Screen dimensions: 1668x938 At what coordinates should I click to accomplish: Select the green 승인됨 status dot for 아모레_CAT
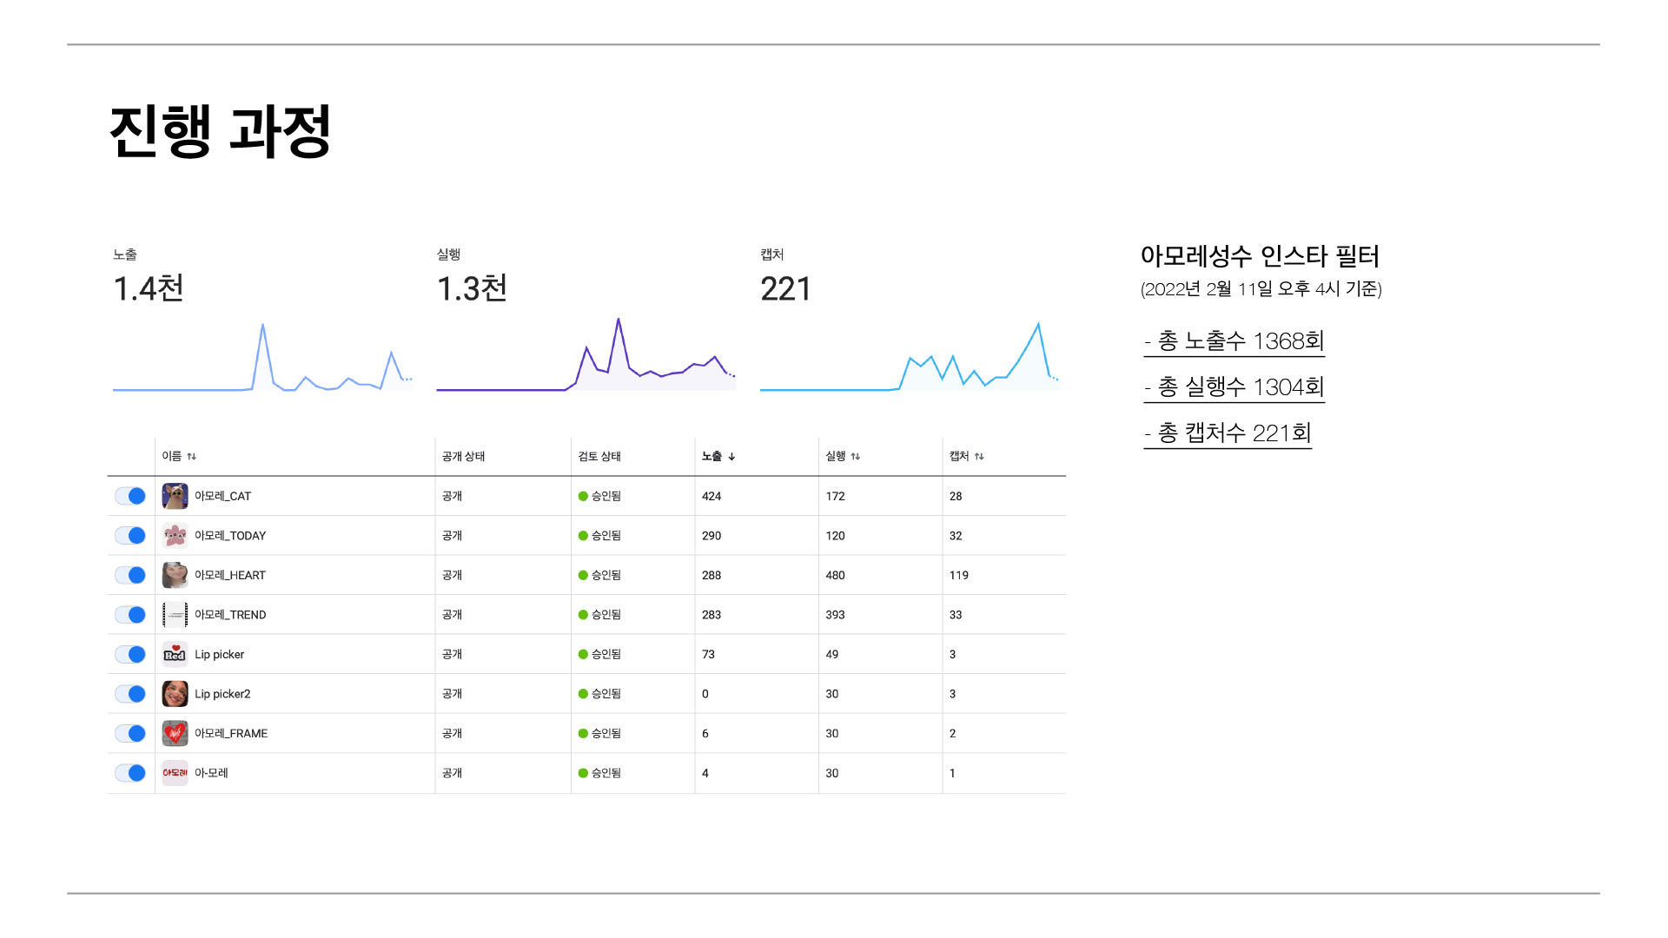[x=583, y=497]
